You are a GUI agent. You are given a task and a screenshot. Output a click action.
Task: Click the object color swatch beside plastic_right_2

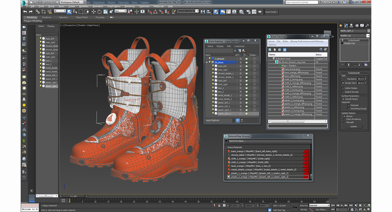click(x=368, y=31)
